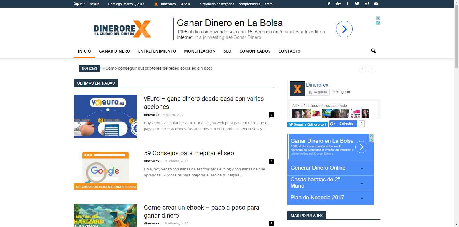The image size is (459, 227).
Task: Open the GANAR DINERO menu
Action: [114, 51]
